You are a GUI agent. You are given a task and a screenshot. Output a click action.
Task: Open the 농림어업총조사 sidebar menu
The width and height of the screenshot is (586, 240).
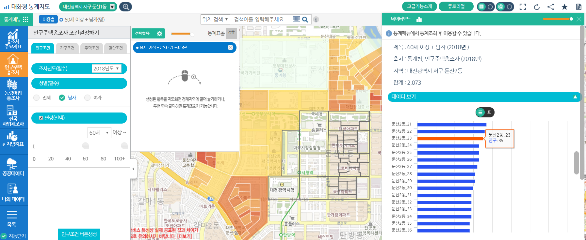[13, 90]
